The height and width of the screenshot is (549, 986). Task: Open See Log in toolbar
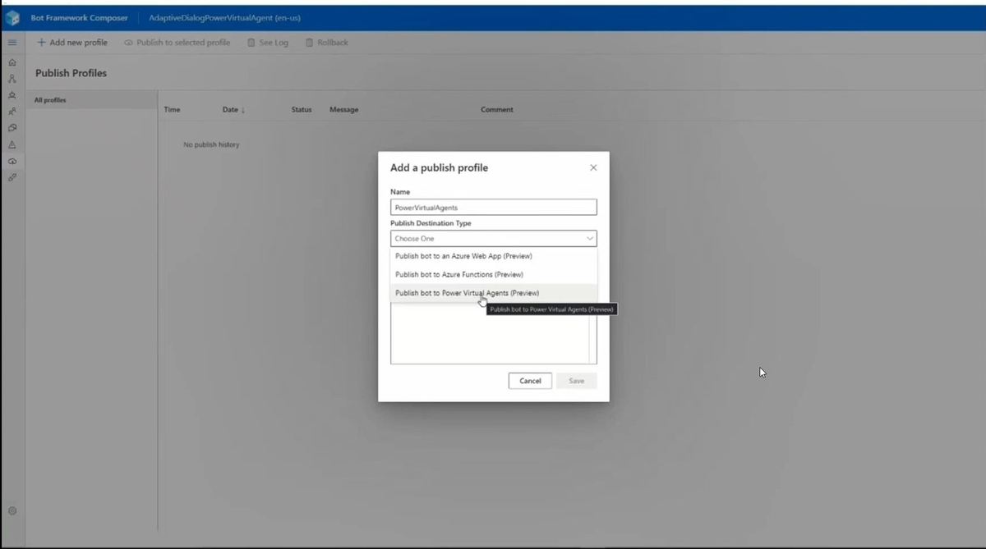(268, 43)
